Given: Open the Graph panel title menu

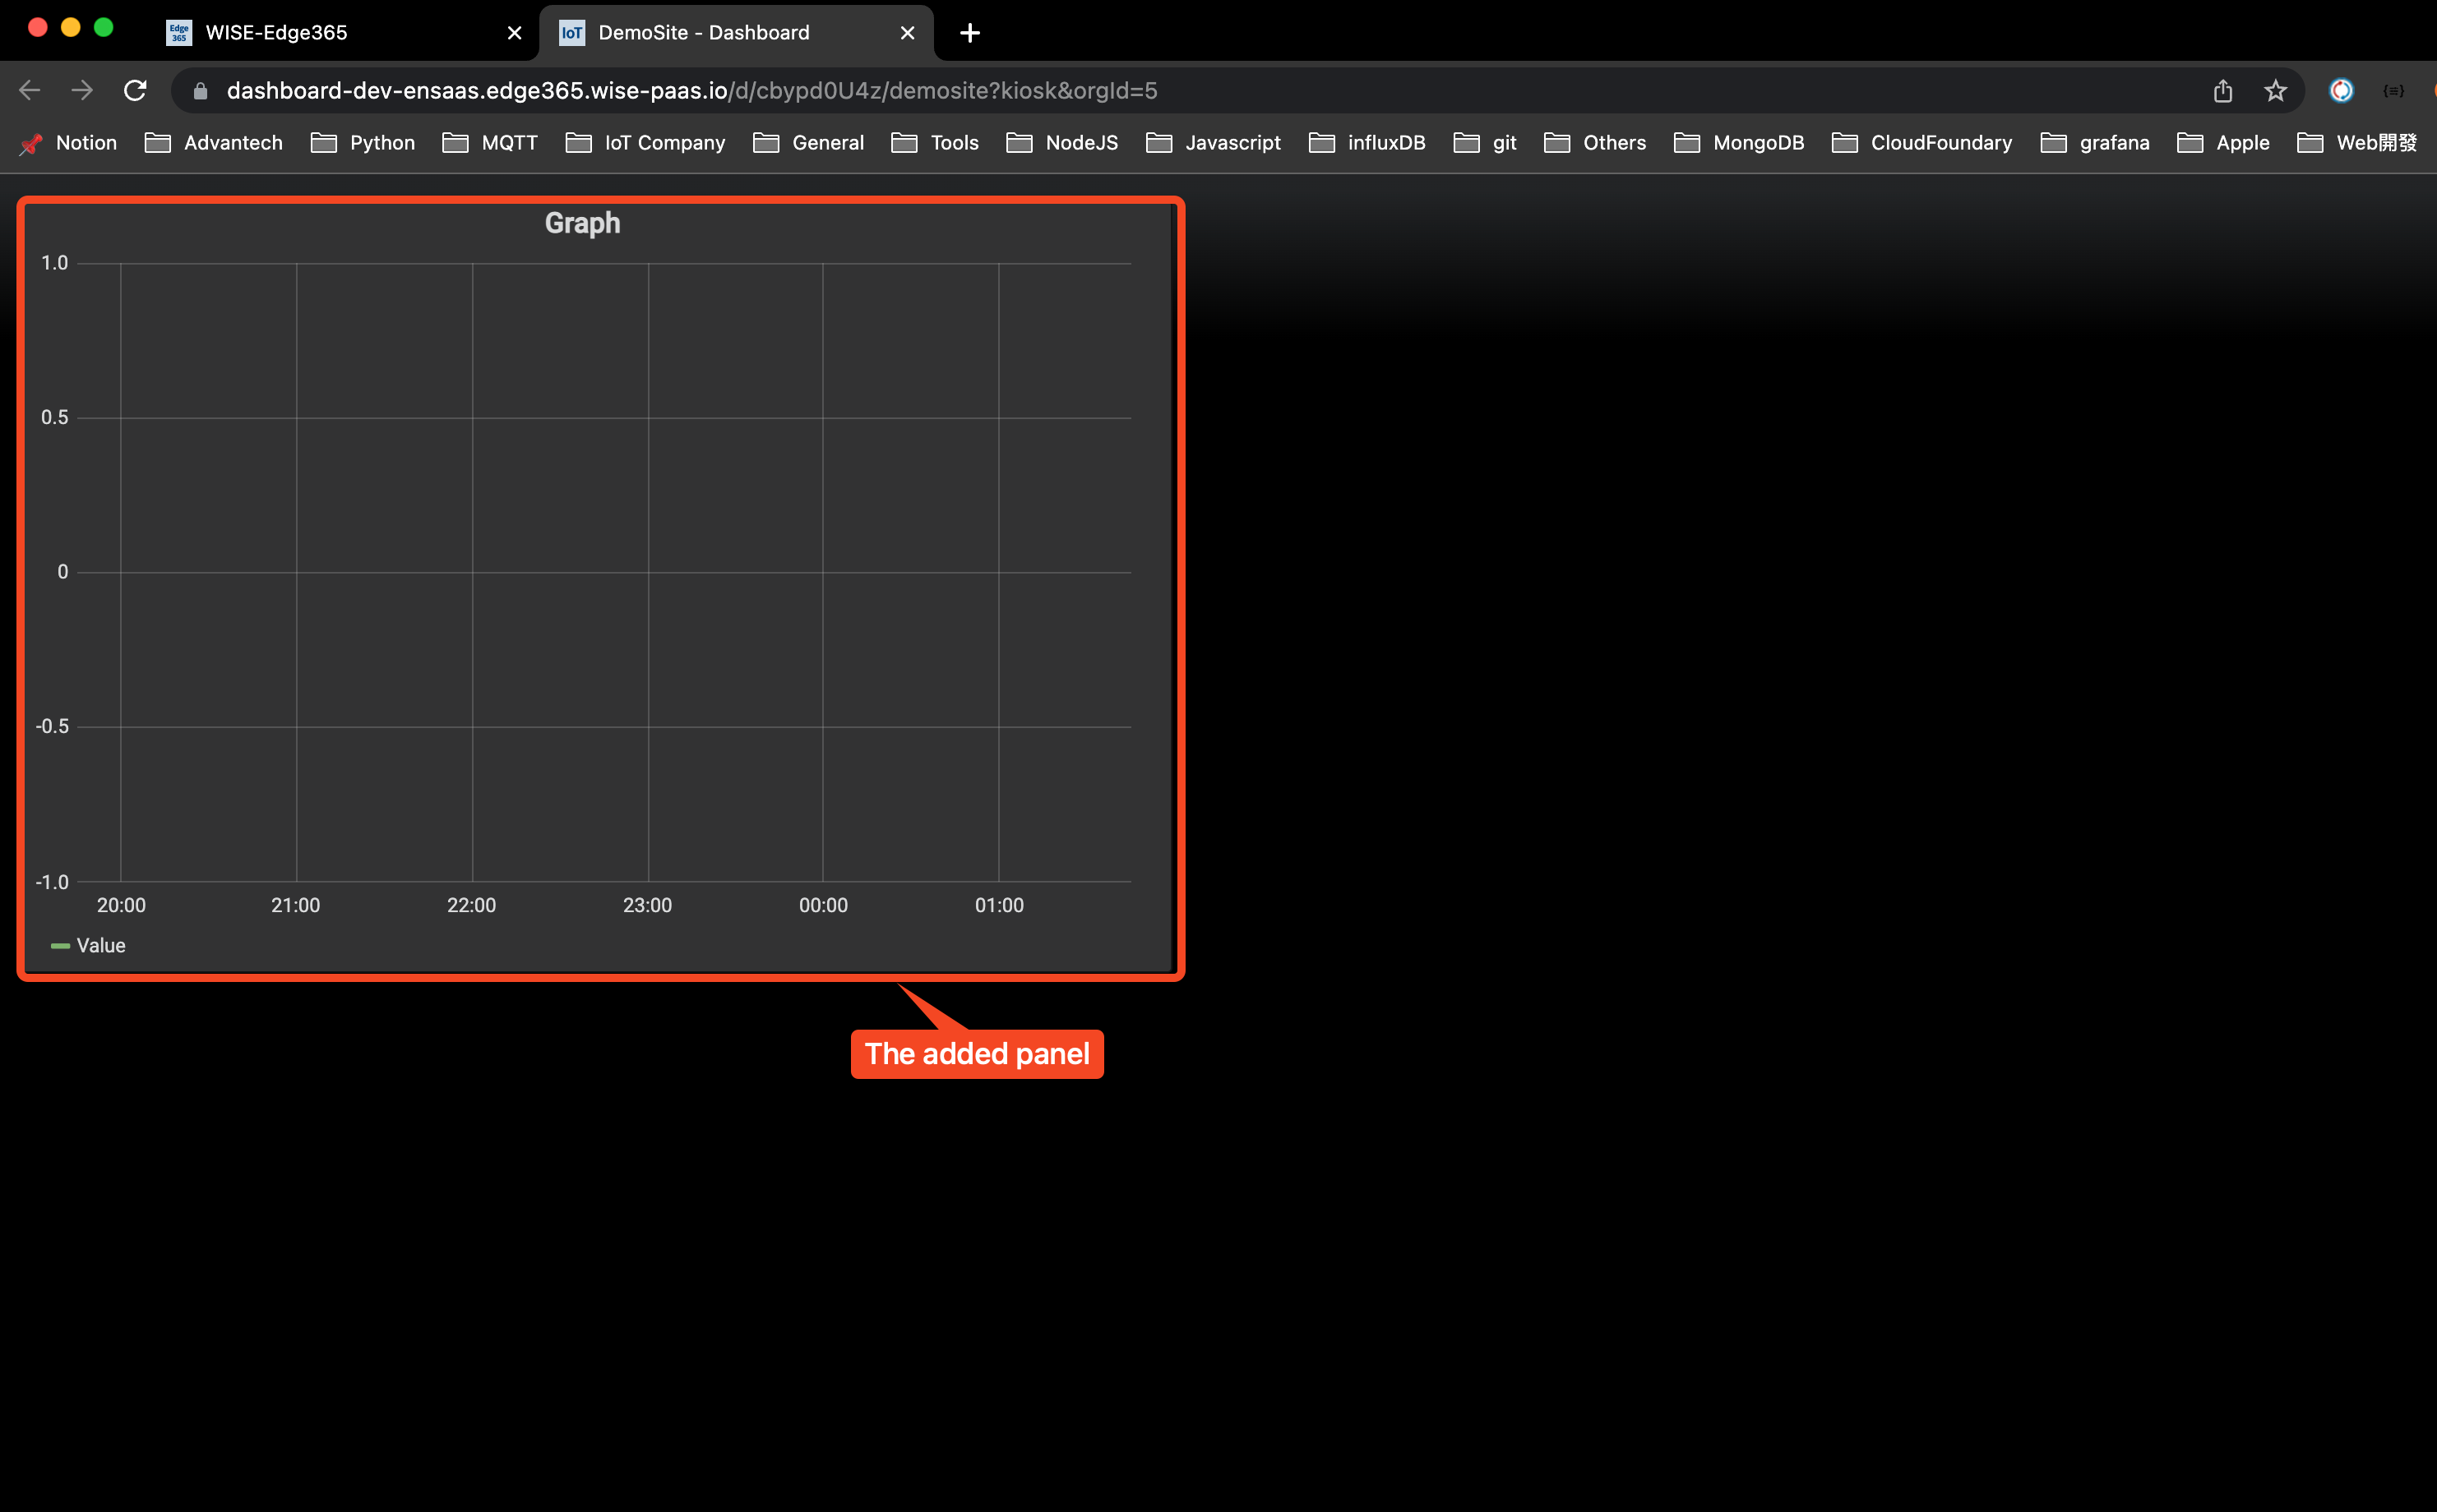Looking at the screenshot, I should pos(583,223).
